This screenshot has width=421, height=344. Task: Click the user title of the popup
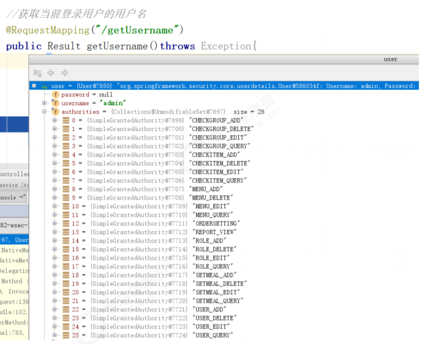390,59
